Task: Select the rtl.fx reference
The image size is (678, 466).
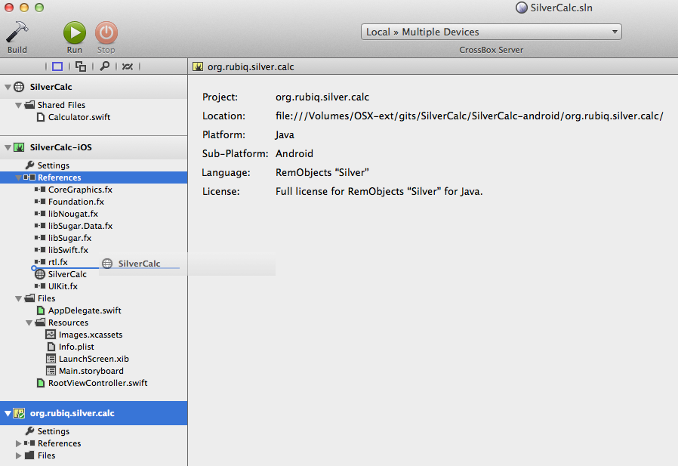Action: click(57, 262)
